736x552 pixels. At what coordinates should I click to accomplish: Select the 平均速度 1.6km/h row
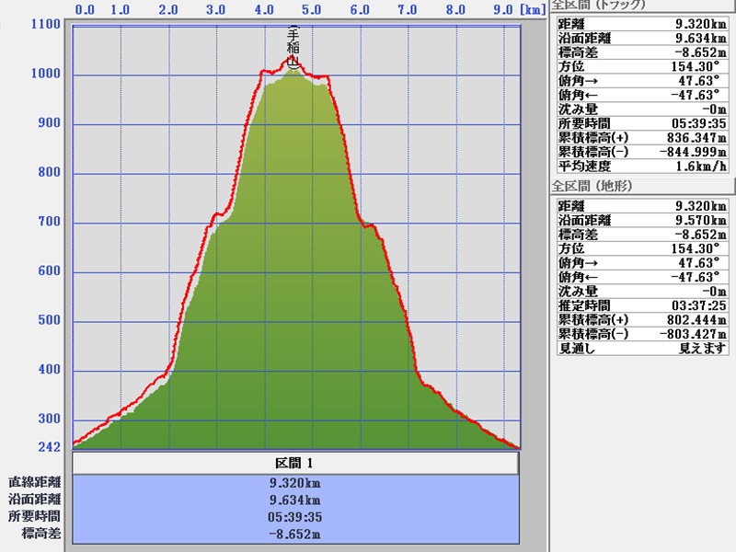tap(642, 166)
